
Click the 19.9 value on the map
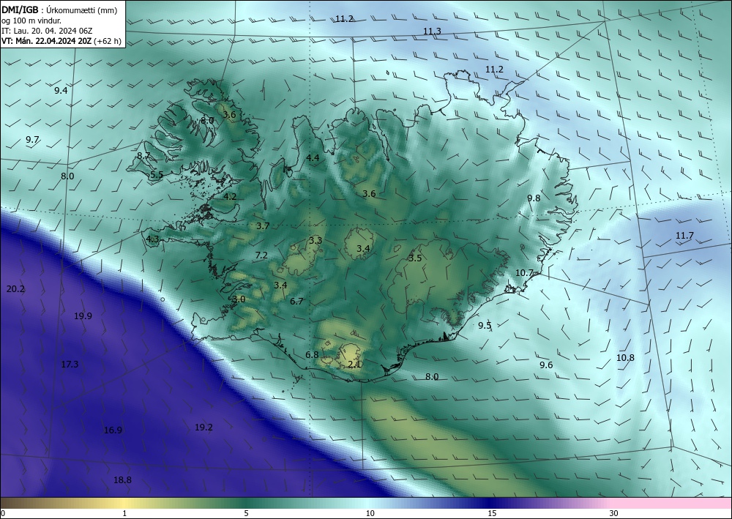[x=83, y=316]
